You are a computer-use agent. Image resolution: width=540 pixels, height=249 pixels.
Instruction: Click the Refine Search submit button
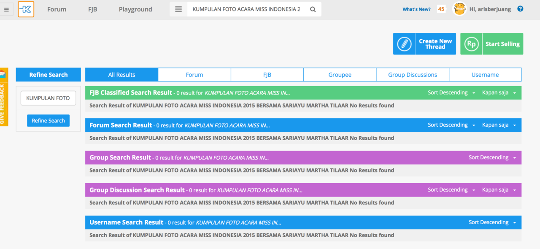pyautogui.click(x=48, y=121)
